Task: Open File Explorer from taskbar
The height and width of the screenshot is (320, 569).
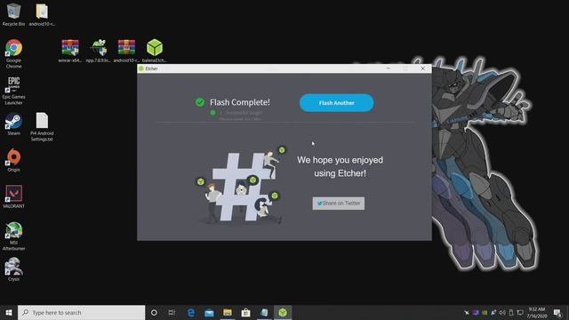Action: [228, 312]
